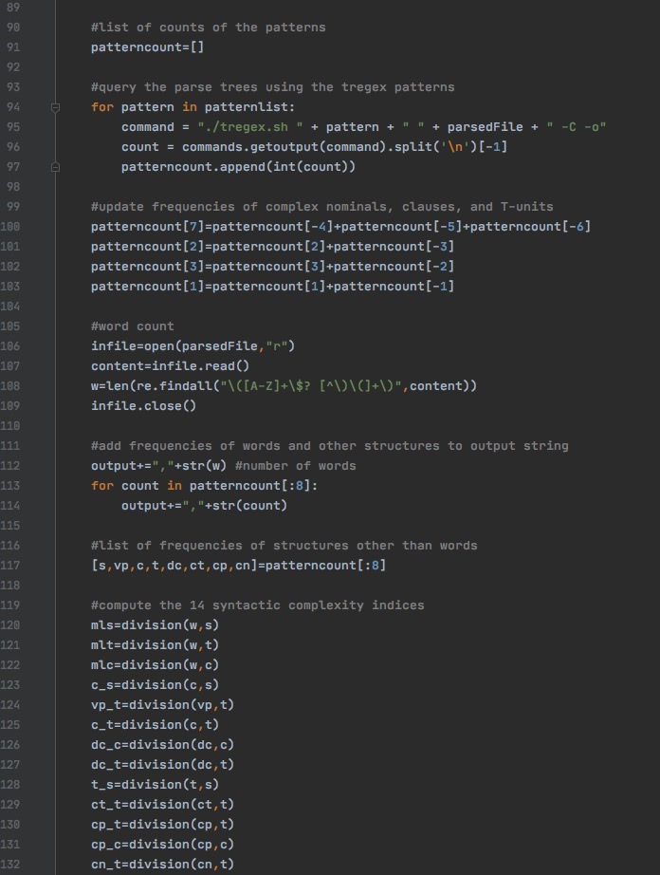Screen dimensions: 660x875
Task: Click the regex string in re.findall on line 108
Action: click(x=310, y=386)
